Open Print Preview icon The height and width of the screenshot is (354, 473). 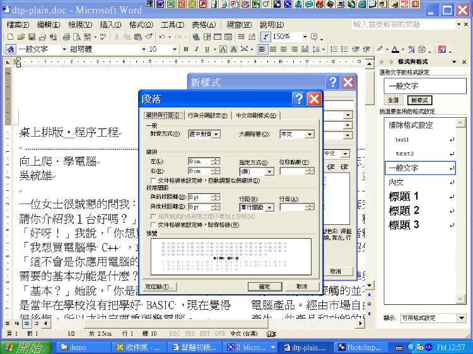(77, 37)
